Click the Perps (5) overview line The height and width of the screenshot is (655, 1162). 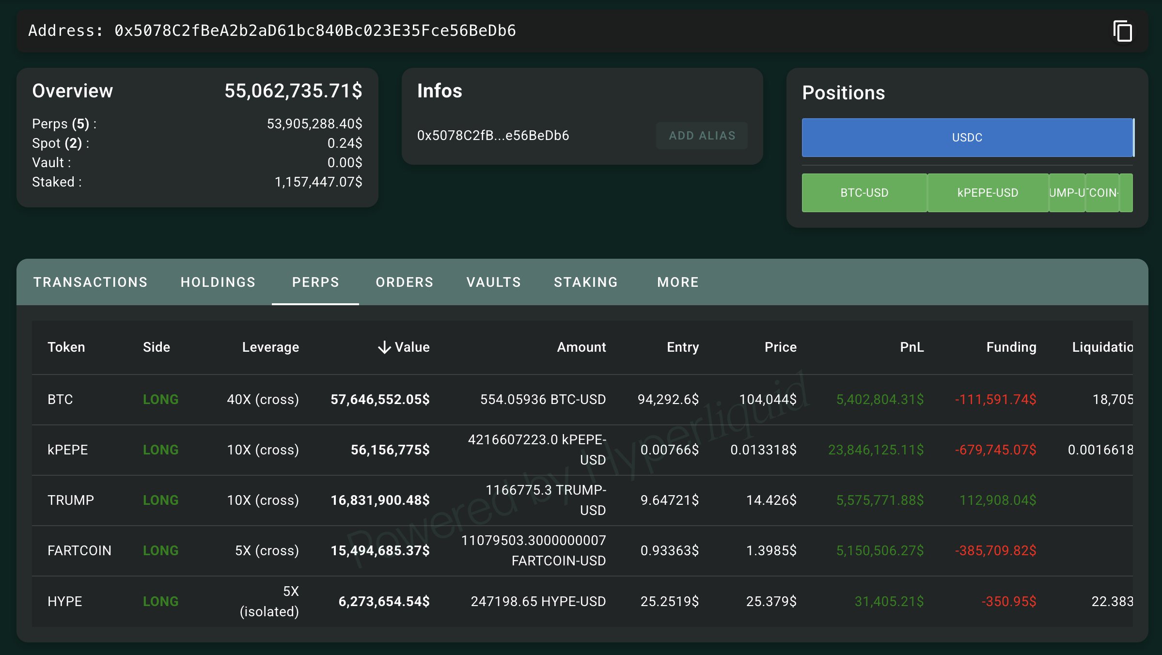point(197,124)
